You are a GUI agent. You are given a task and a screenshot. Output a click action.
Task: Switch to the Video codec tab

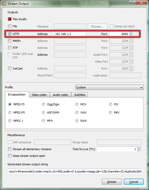point(39,95)
